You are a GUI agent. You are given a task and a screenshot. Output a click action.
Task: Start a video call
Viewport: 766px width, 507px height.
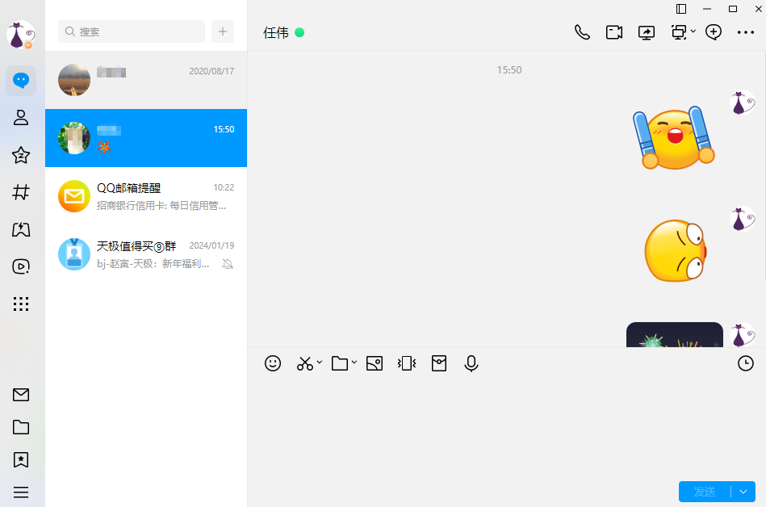(x=614, y=32)
